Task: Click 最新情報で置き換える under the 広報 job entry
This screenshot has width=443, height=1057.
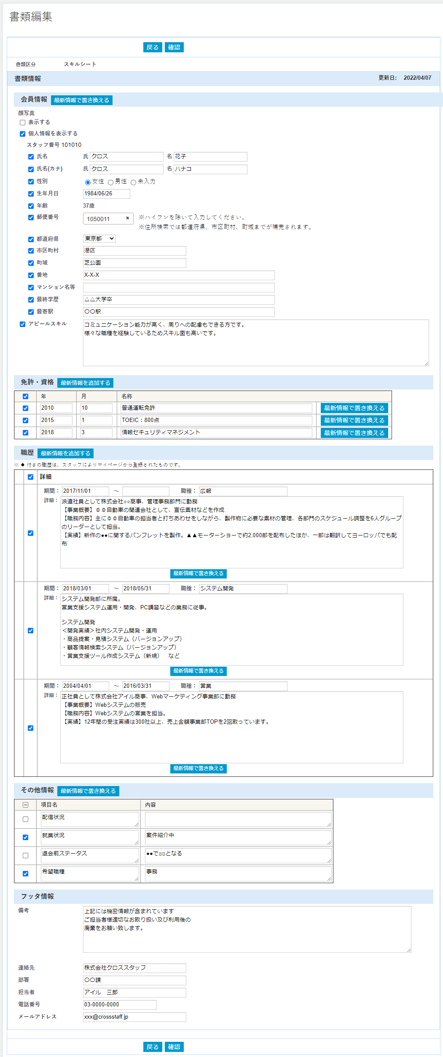Action: pos(199,573)
